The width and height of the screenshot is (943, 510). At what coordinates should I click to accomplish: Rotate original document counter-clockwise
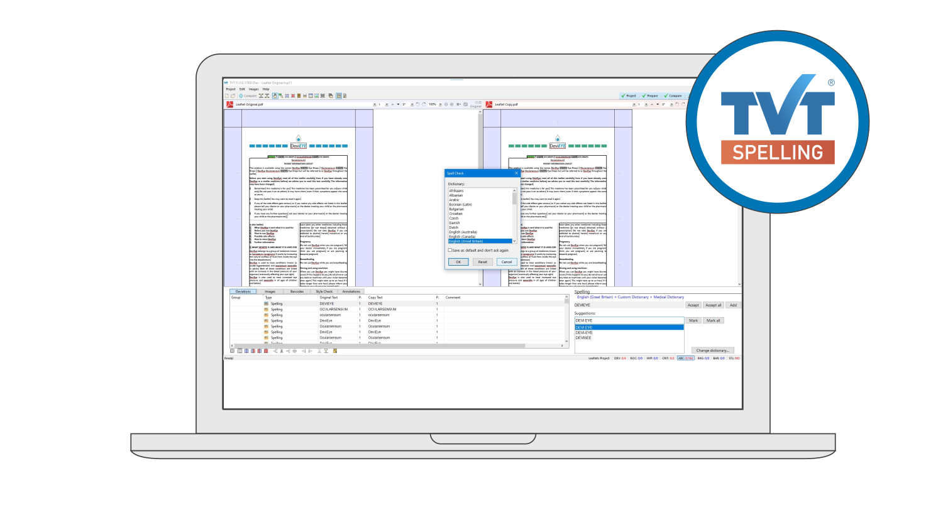pyautogui.click(x=417, y=104)
